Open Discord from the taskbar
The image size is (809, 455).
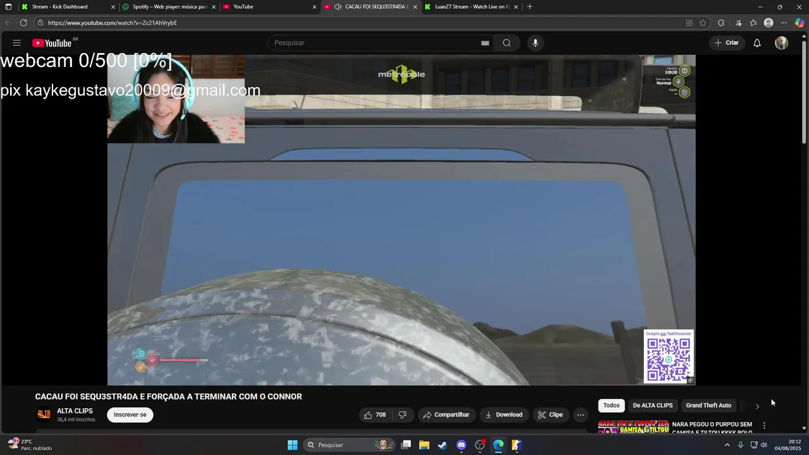pos(461,445)
